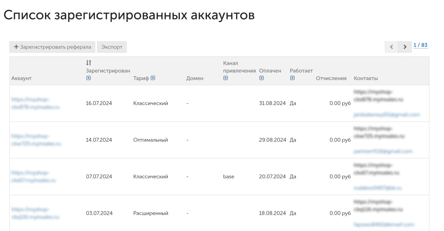Open the page indicator 1 / 83
Image resolution: width=444 pixels, height=231 pixels.
420,45
